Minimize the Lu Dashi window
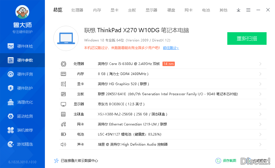 pyautogui.click(x=258, y=10)
